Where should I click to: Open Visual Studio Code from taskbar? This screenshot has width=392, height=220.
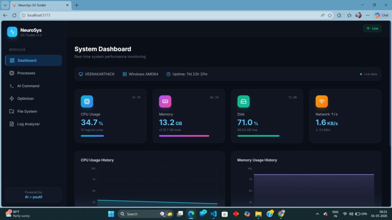[214, 214]
